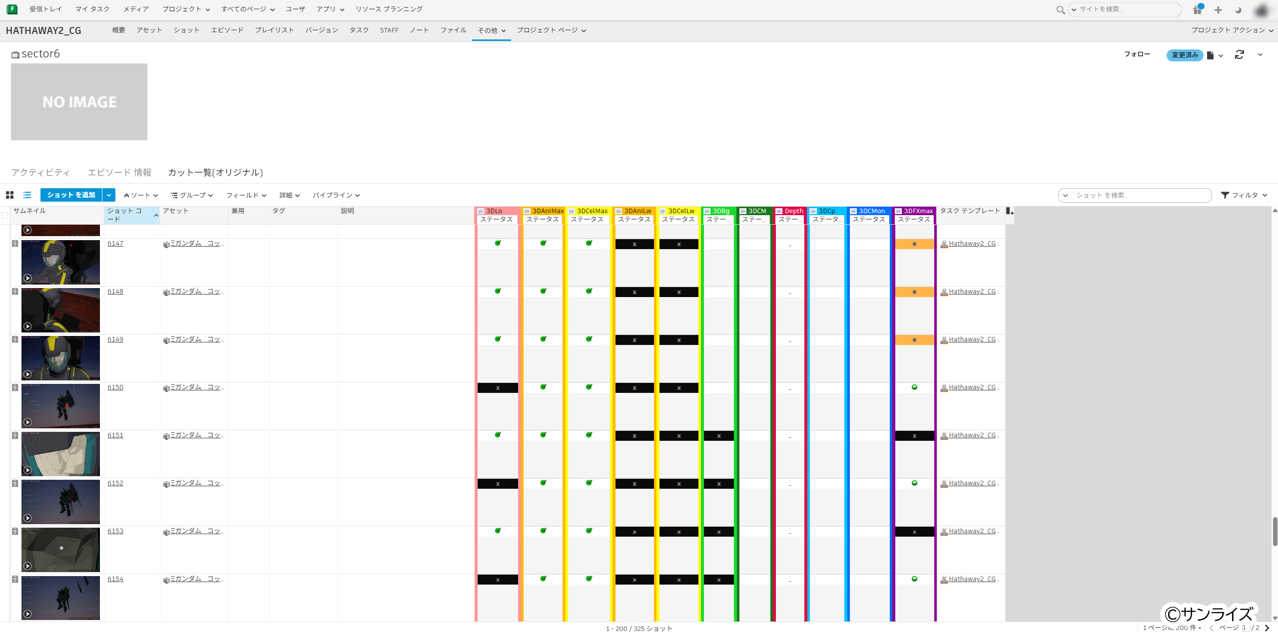The height and width of the screenshot is (634, 1278).
Task: Open the パイプライン dropdown
Action: click(x=336, y=195)
